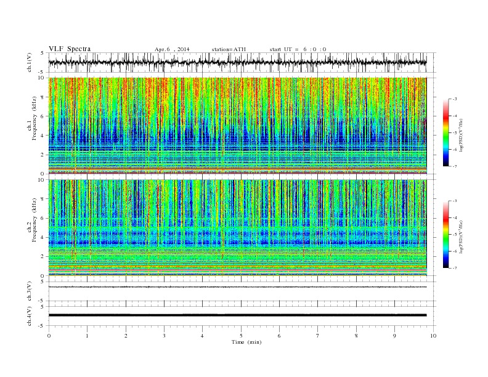Click the lower PSD color scale bar
This screenshot has width=488, height=377.
(x=446, y=234)
